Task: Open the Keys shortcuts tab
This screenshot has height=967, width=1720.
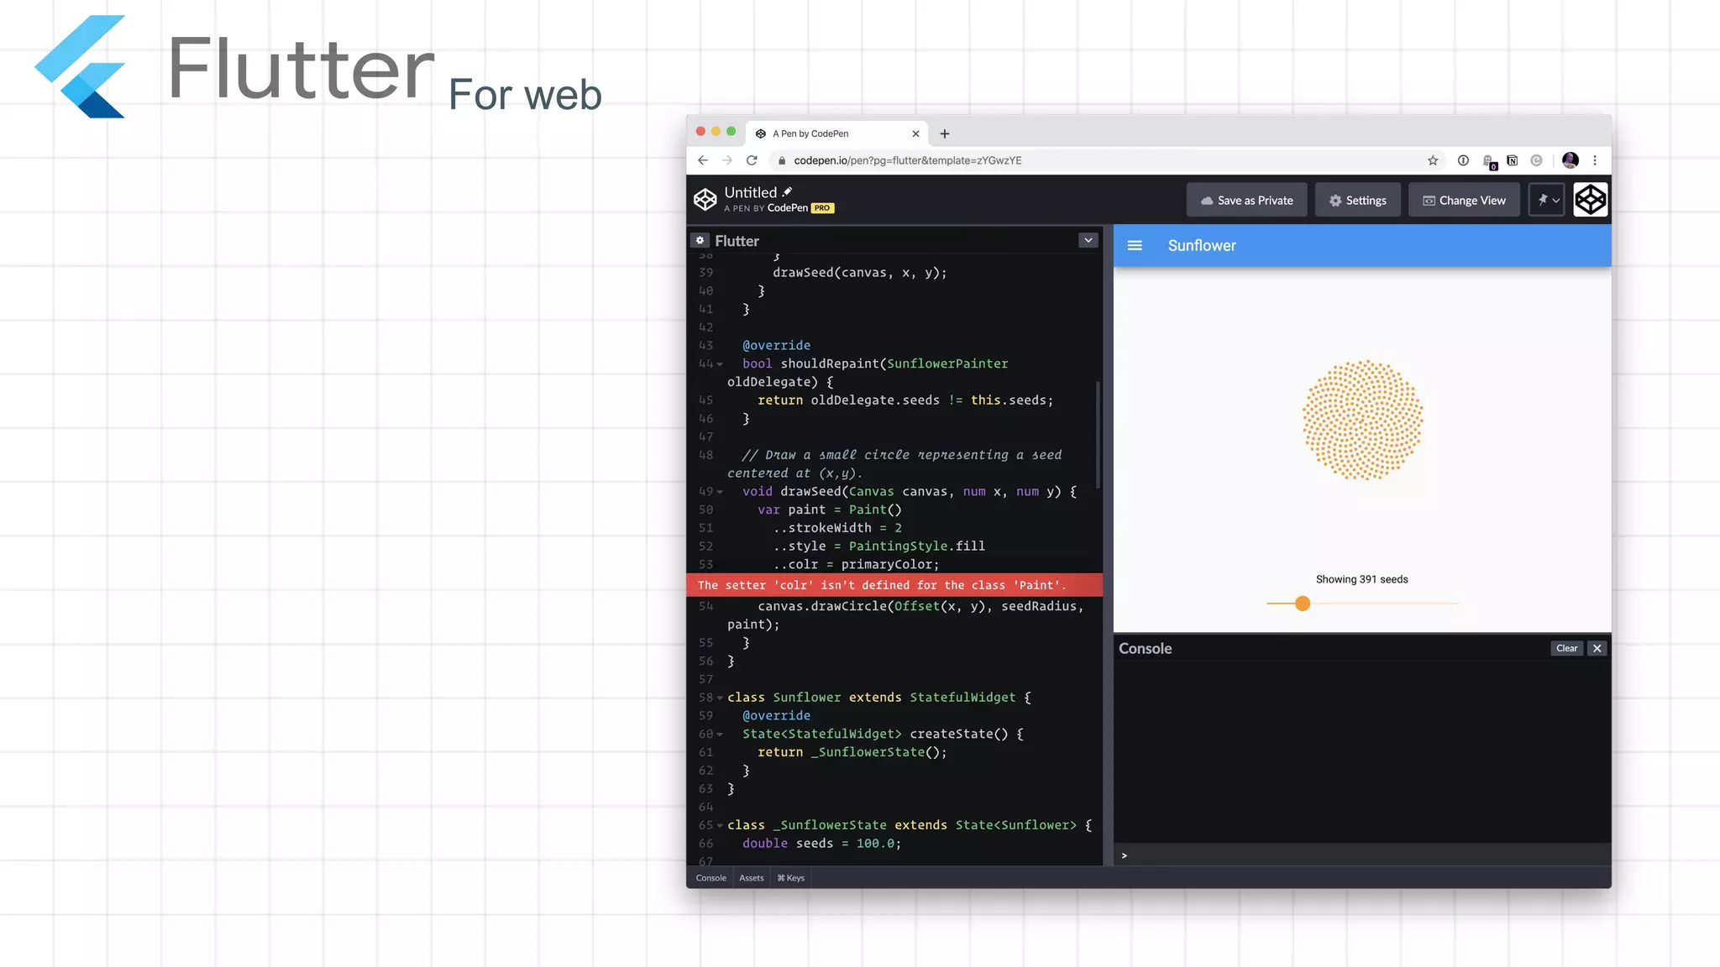Action: point(791,878)
